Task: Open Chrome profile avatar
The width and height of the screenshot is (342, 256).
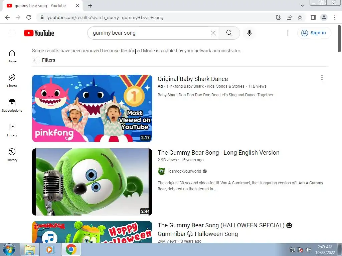Action: (324, 17)
